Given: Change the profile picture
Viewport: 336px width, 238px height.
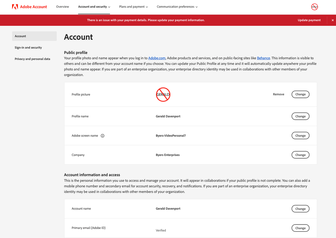Looking at the screenshot, I should pos(300,94).
